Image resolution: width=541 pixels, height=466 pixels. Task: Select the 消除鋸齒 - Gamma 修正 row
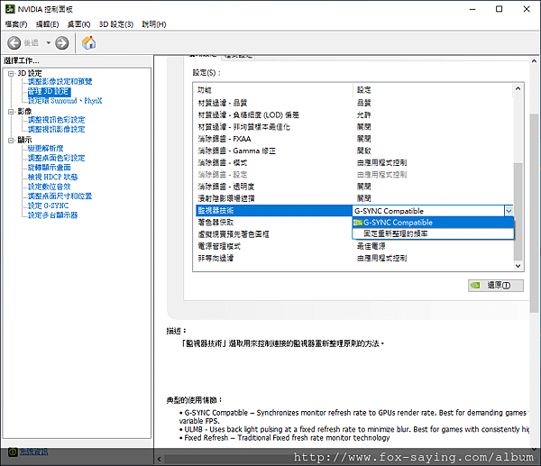(354, 151)
